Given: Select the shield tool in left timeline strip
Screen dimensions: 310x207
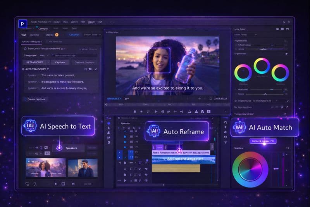Looking at the screenshot, I should point(109,143).
